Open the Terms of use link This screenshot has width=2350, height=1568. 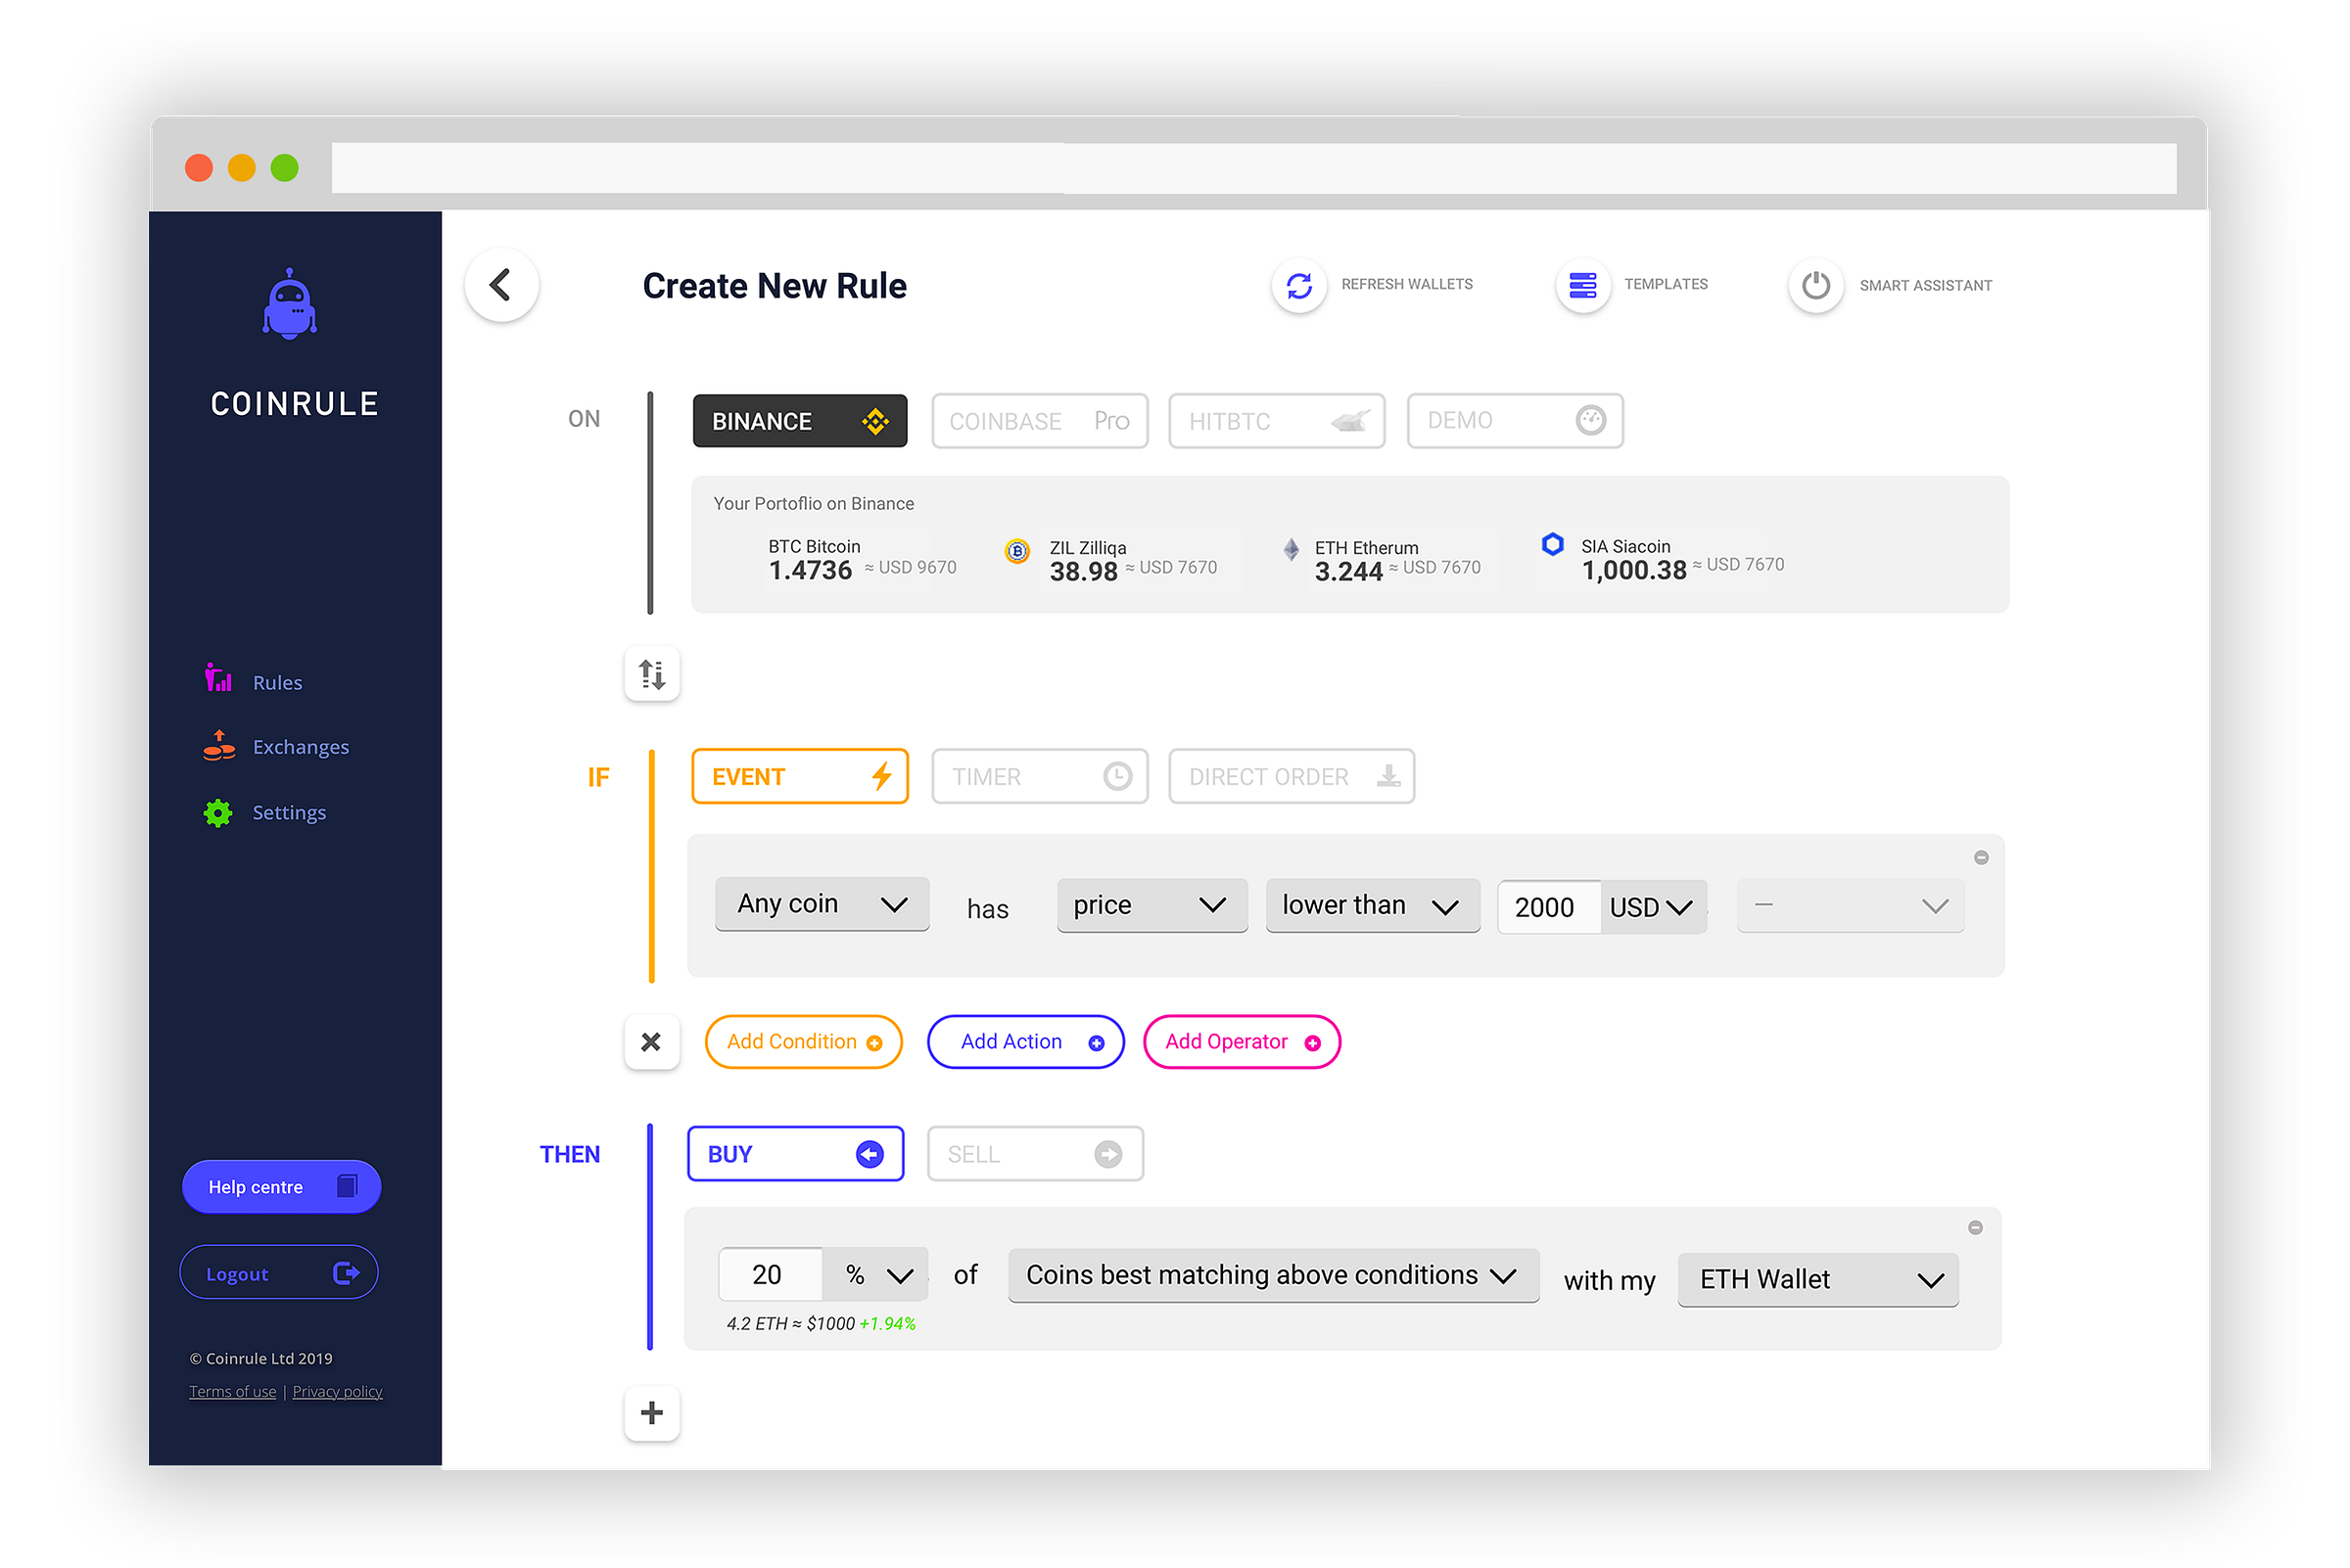pos(232,1391)
